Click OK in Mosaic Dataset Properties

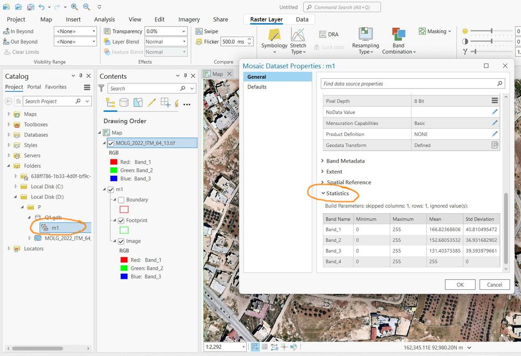(459, 284)
